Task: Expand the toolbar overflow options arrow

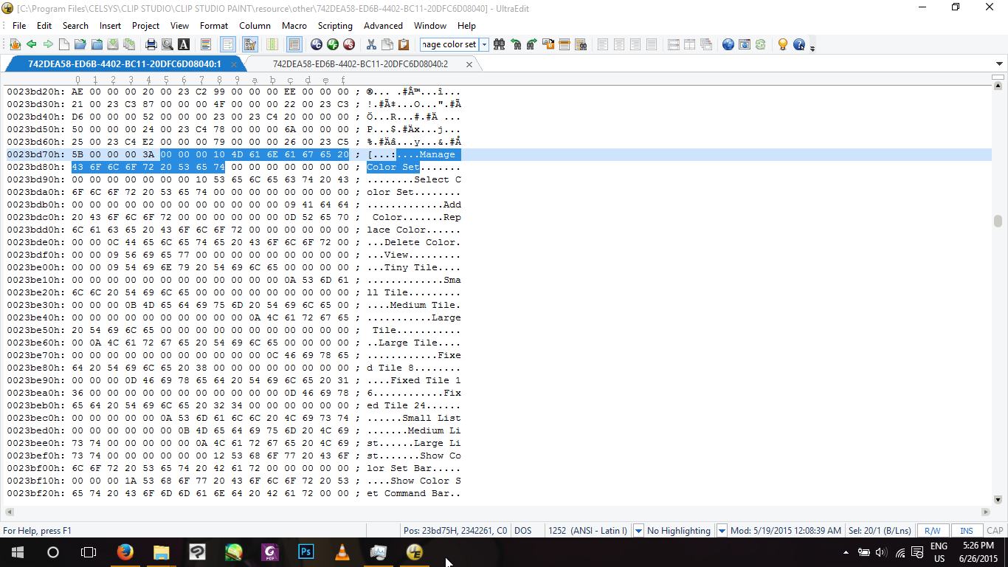Action: pyautogui.click(x=812, y=47)
